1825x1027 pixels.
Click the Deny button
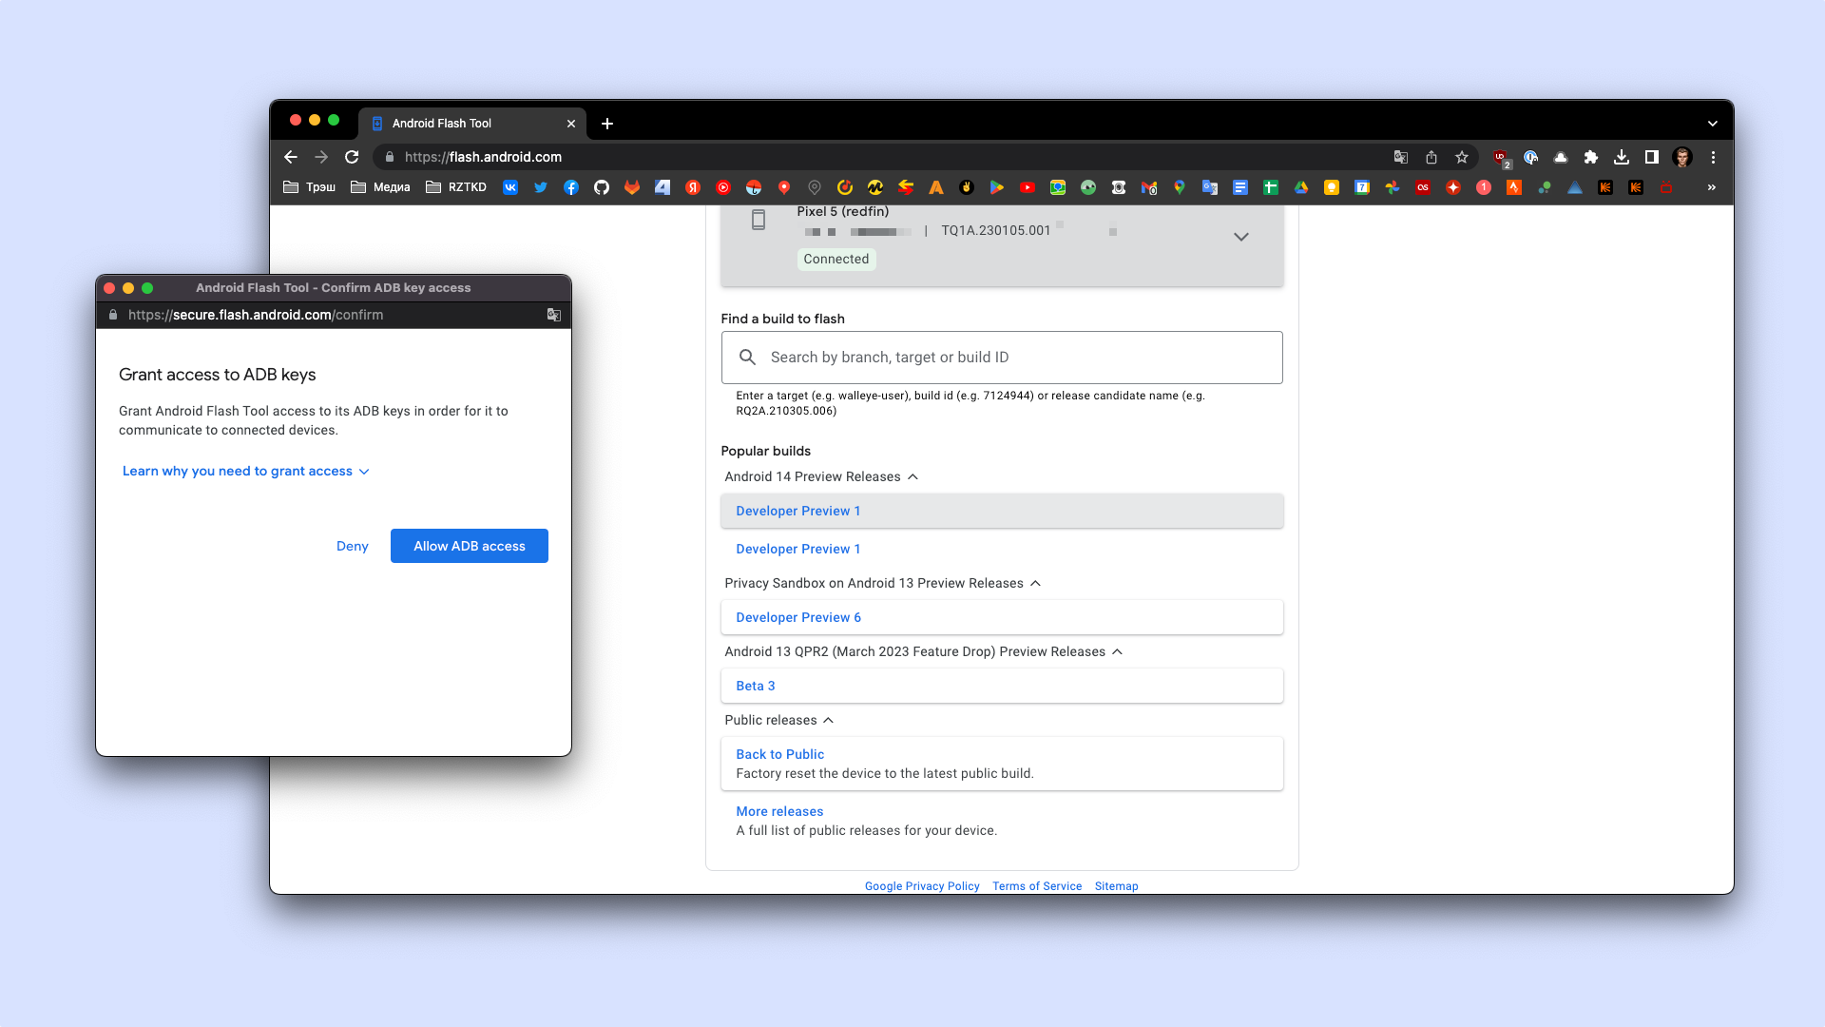tap(353, 546)
